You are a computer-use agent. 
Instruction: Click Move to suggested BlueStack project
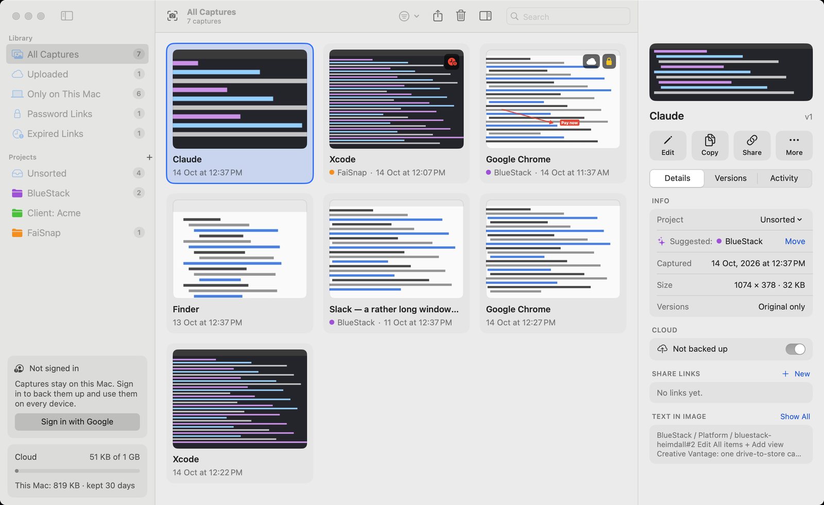pyautogui.click(x=795, y=241)
